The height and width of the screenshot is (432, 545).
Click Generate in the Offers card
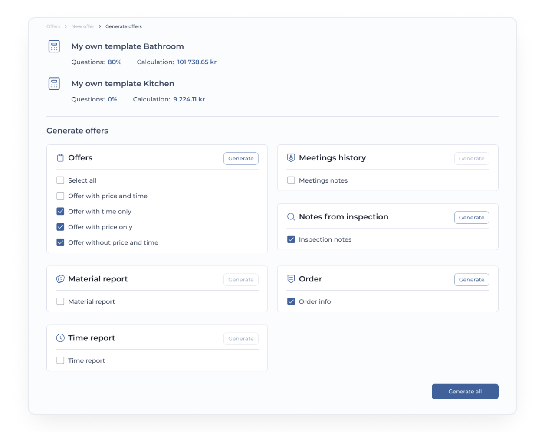[x=241, y=159]
